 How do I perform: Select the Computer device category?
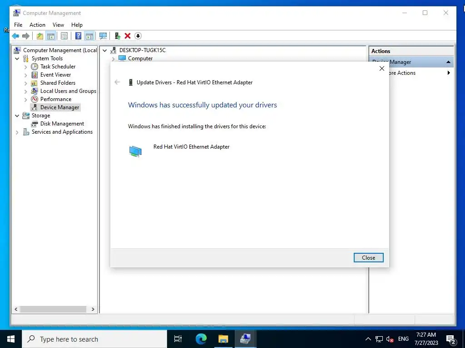coord(140,58)
